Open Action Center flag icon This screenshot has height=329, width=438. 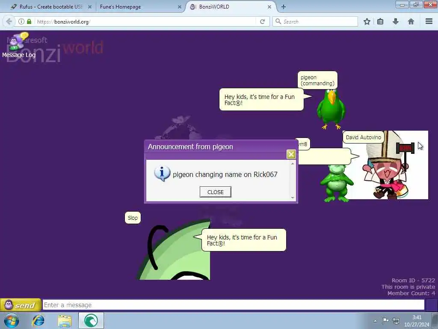coord(385,320)
